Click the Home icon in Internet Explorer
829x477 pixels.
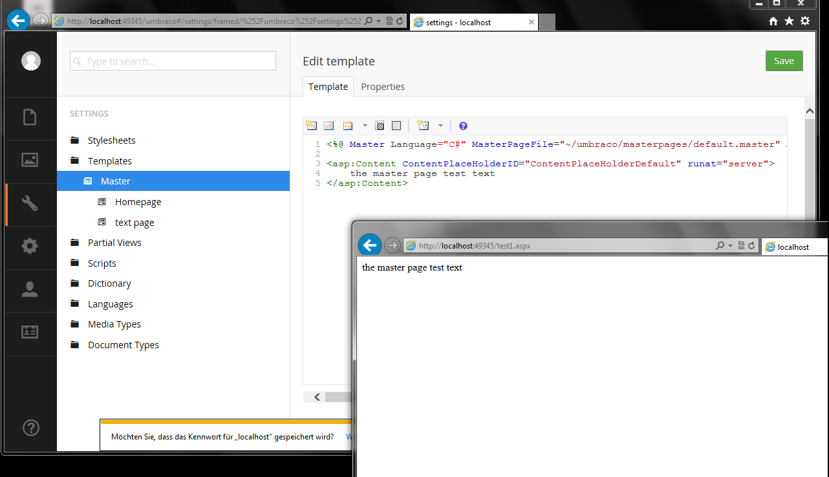[x=773, y=21]
